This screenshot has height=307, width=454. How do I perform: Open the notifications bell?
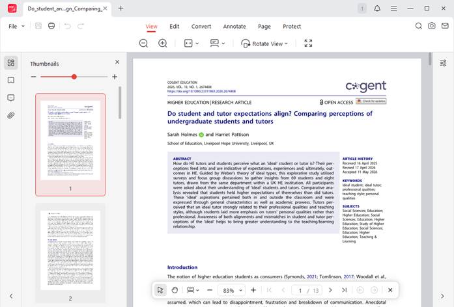377,8
